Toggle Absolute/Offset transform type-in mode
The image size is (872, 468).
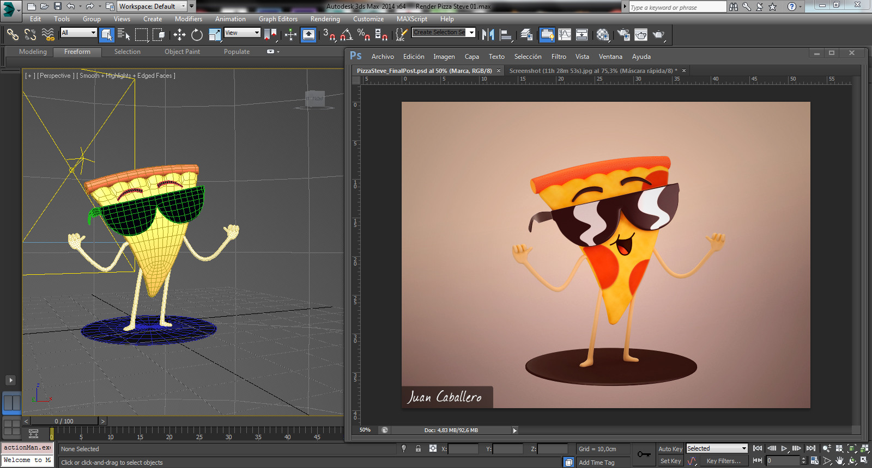click(x=433, y=448)
